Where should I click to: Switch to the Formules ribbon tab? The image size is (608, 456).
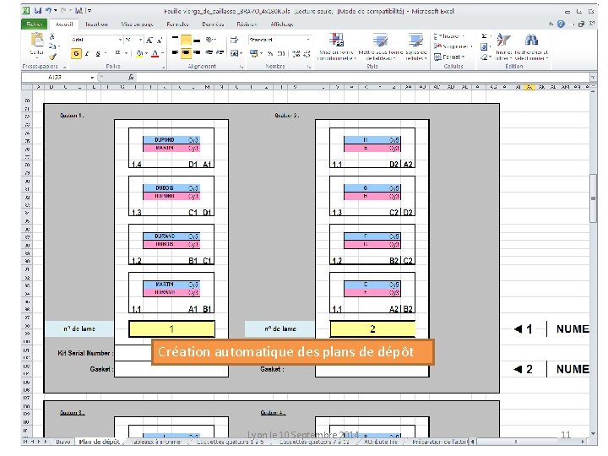tap(177, 24)
